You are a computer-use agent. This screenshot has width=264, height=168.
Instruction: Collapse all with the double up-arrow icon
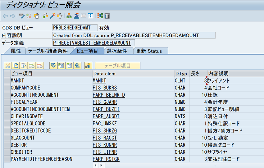[x=77, y=66]
